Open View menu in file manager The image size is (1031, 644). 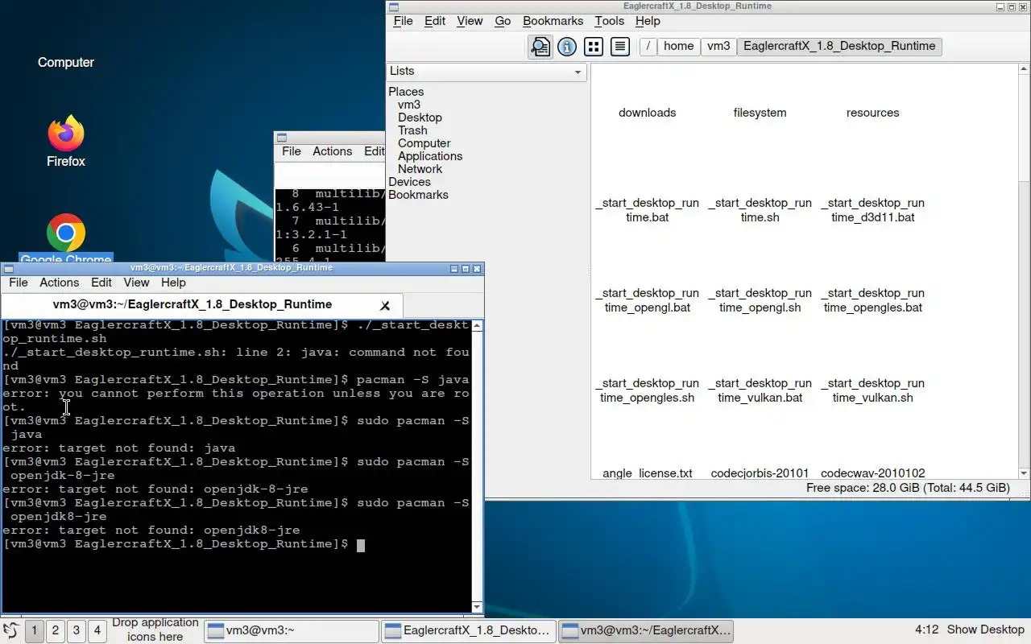tap(470, 22)
